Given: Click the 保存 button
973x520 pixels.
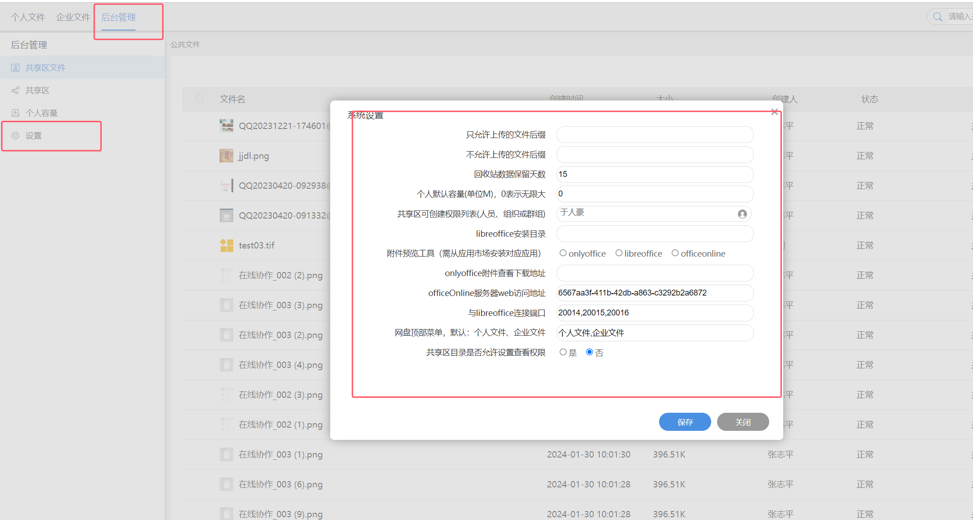Looking at the screenshot, I should tap(684, 422).
